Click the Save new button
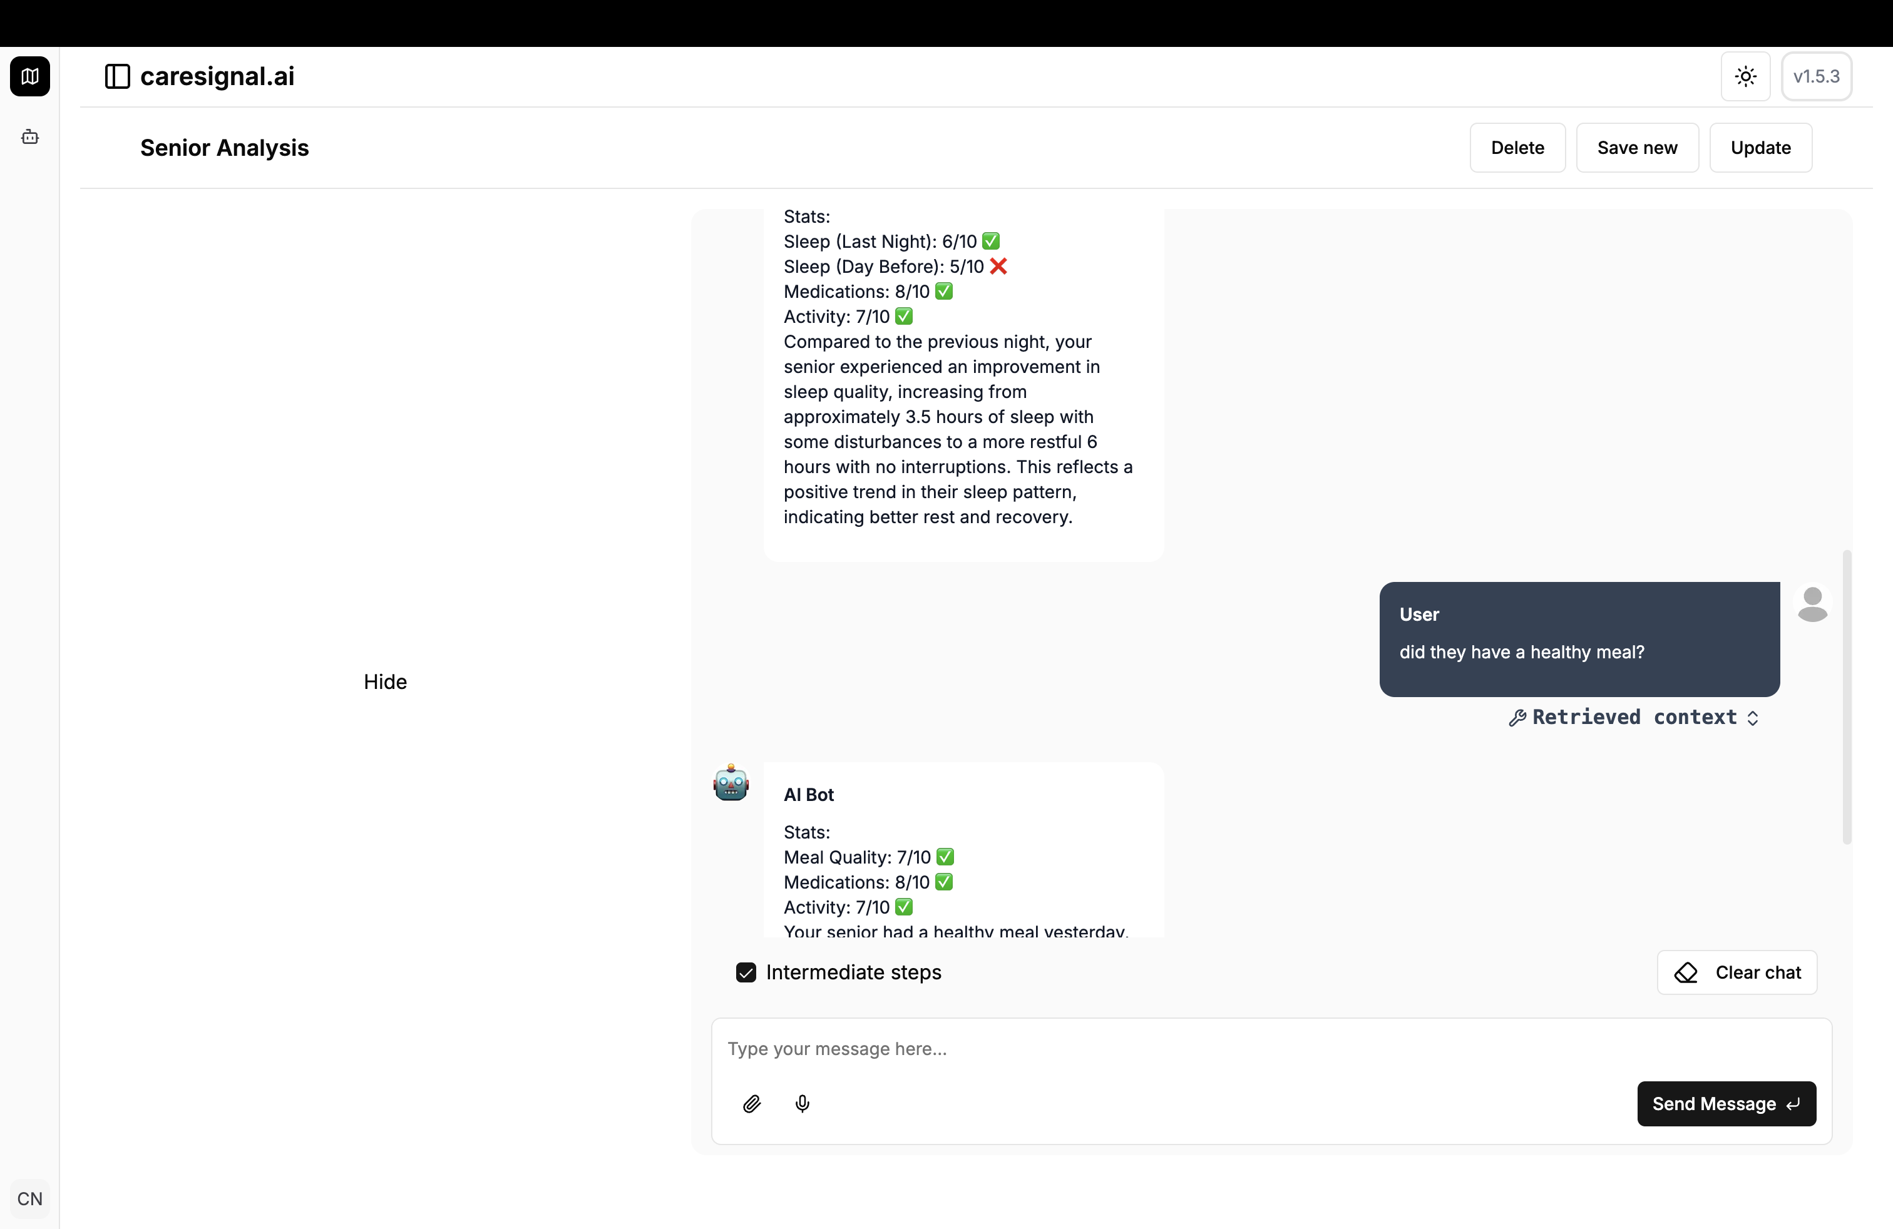The image size is (1893, 1229). tap(1637, 148)
